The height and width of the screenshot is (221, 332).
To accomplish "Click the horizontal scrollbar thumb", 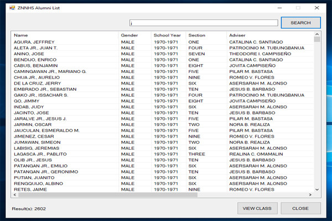I will click(108, 195).
